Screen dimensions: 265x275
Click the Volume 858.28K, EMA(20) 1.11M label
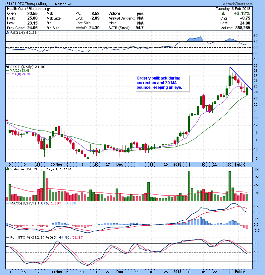(x=41, y=169)
